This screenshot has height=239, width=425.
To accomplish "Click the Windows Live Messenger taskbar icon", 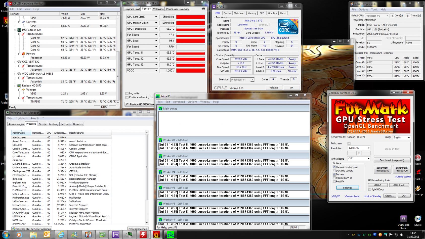I will (x=74, y=235).
